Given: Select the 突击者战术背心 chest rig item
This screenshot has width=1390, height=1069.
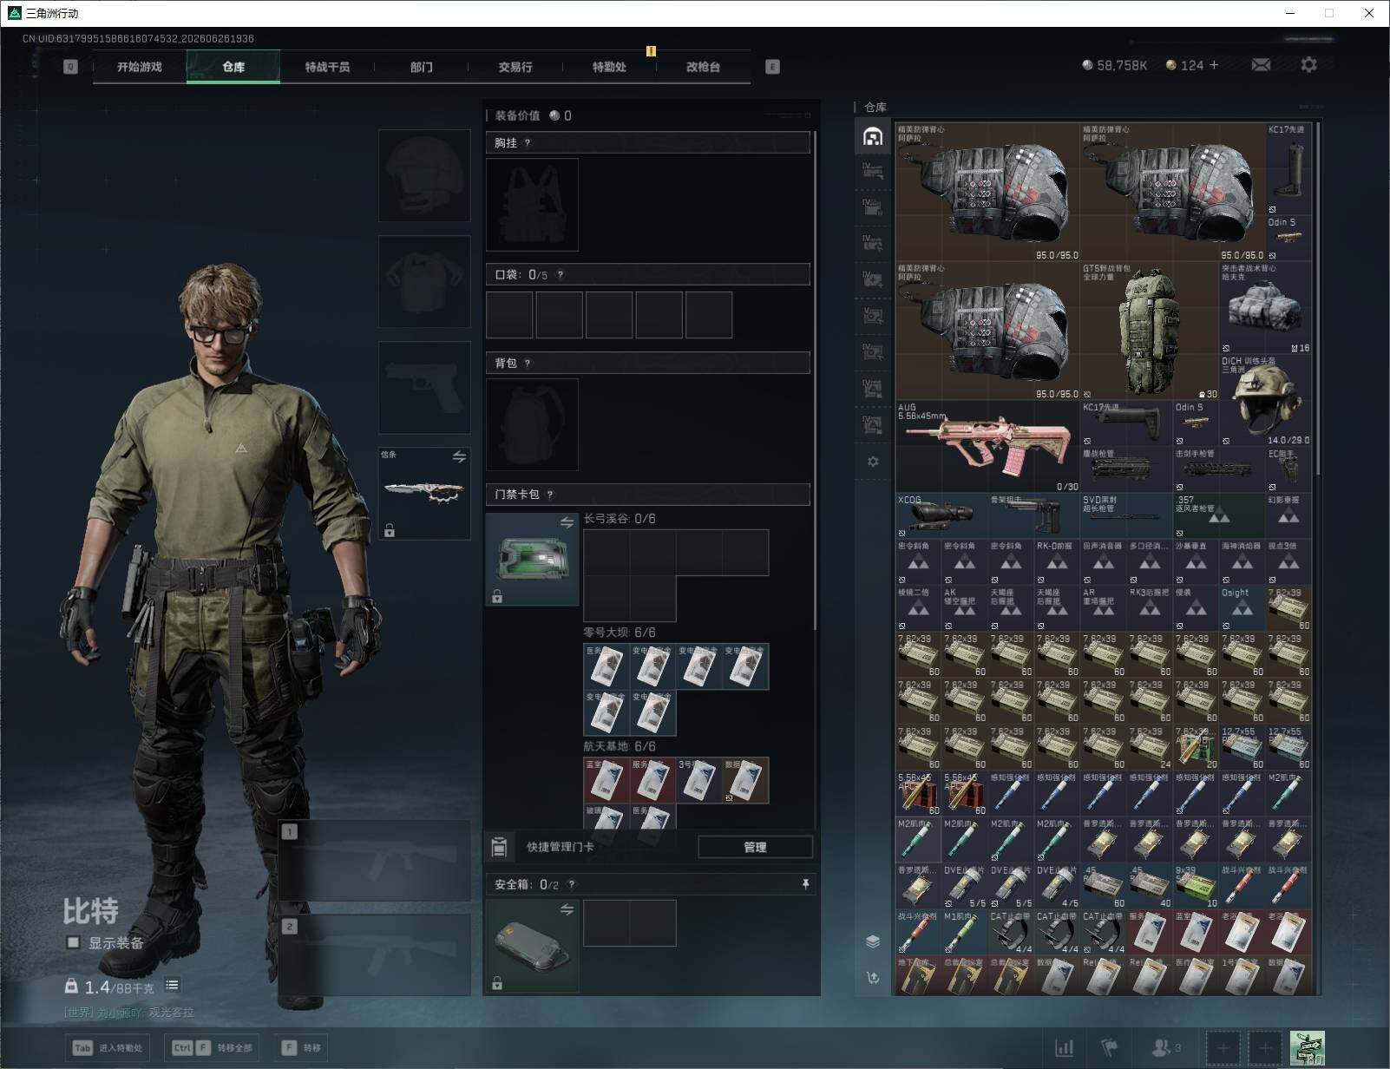Looking at the screenshot, I should point(1265,308).
